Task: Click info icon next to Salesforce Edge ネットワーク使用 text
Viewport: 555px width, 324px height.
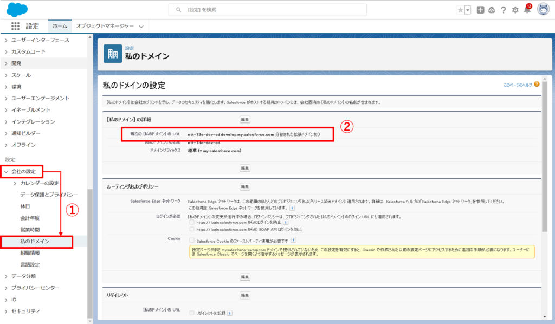Action: point(292,208)
